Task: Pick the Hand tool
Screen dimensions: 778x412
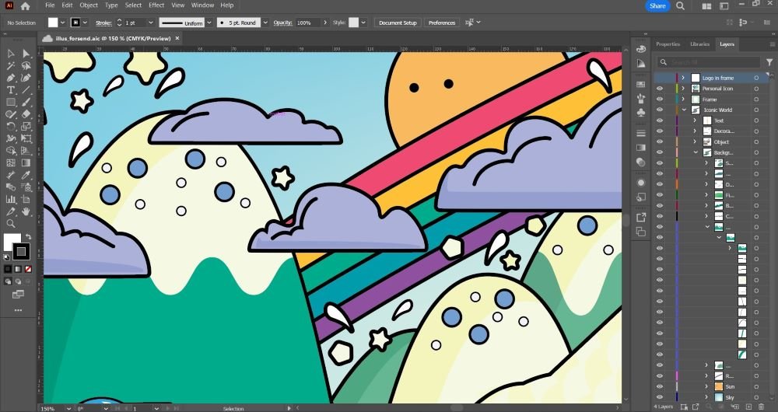Action: 26,211
